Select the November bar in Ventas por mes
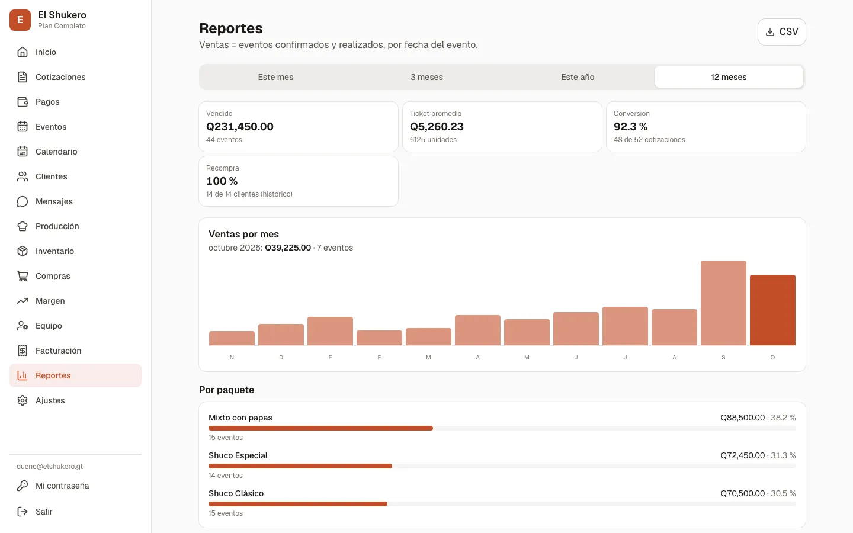Viewport: 853px width, 533px height. [x=232, y=338]
